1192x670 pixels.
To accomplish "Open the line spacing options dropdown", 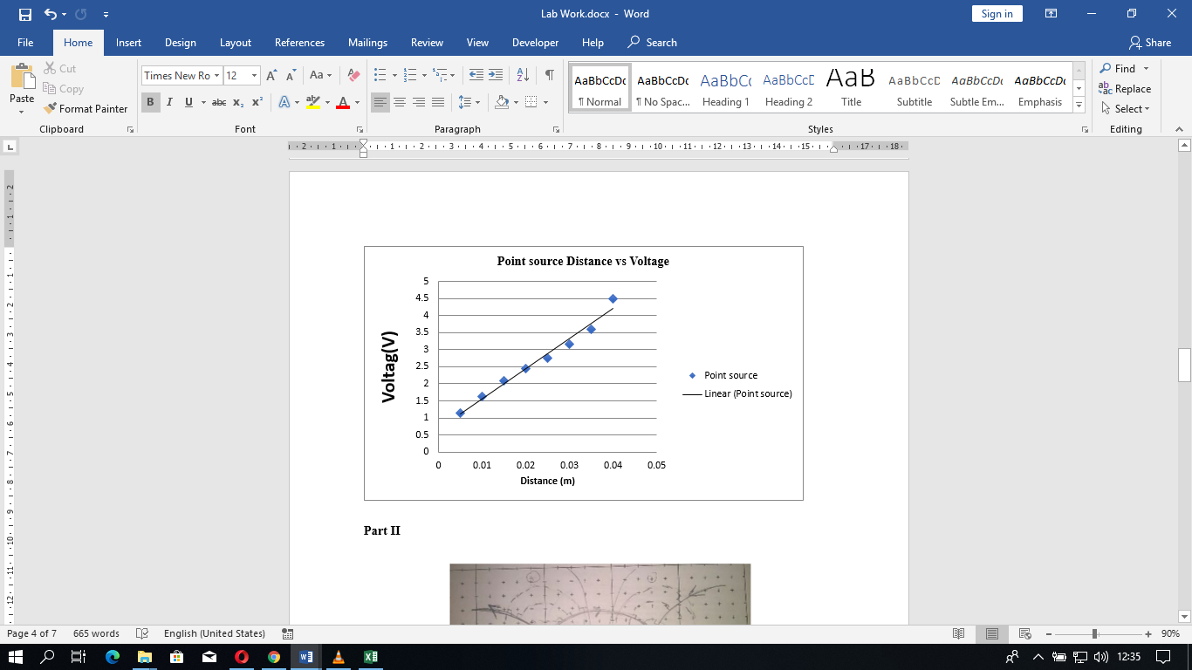I will click(x=476, y=103).
